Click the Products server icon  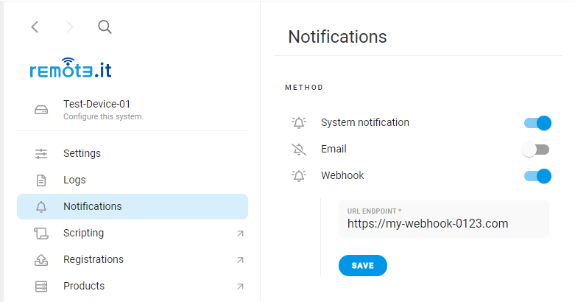[x=41, y=287]
